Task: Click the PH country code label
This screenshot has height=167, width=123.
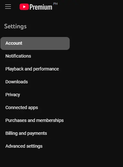Action: (56, 4)
